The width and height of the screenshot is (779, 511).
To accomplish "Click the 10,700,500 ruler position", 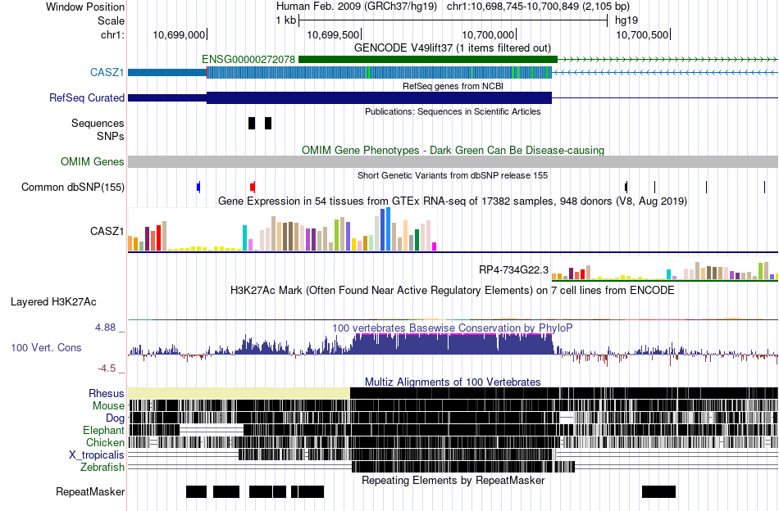I will [x=642, y=34].
